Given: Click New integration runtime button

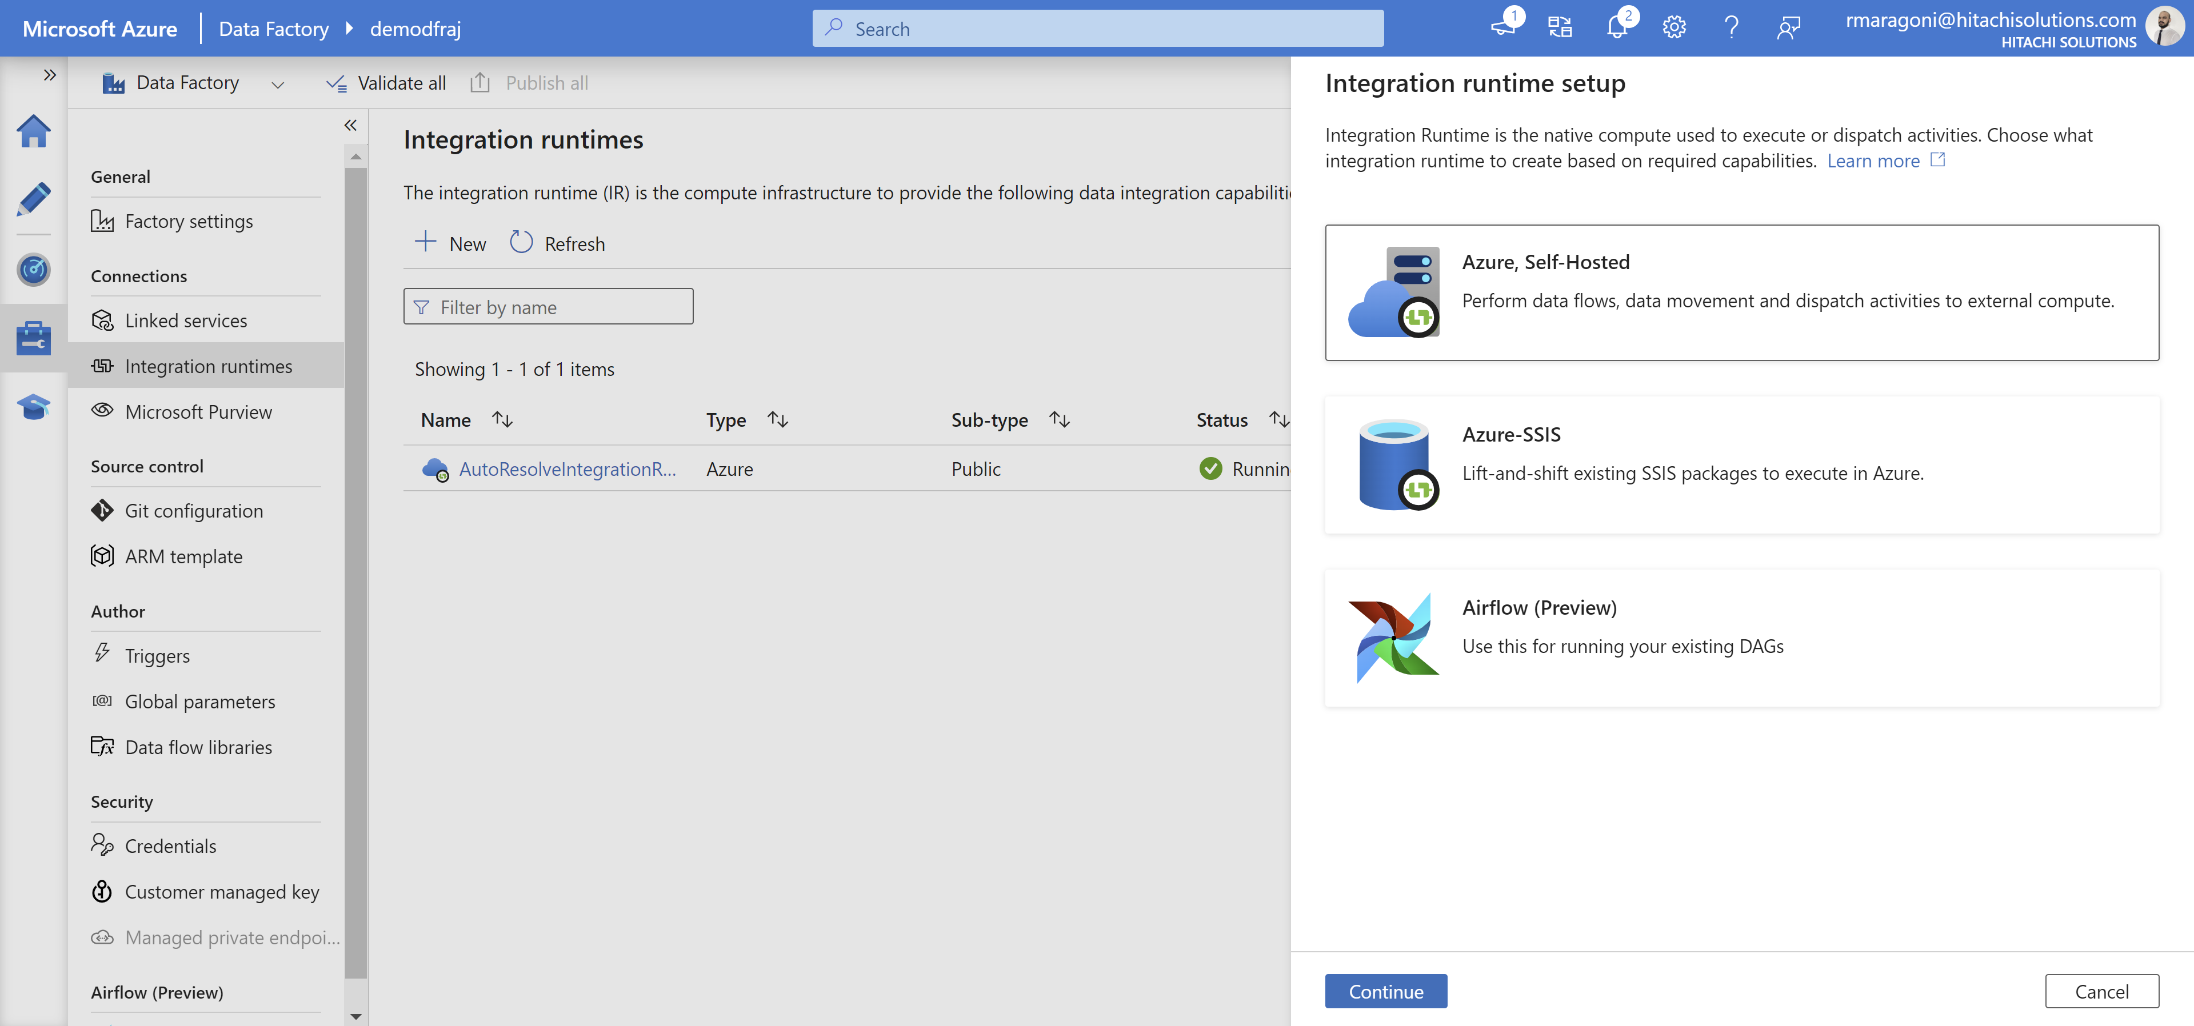Looking at the screenshot, I should [x=450, y=243].
